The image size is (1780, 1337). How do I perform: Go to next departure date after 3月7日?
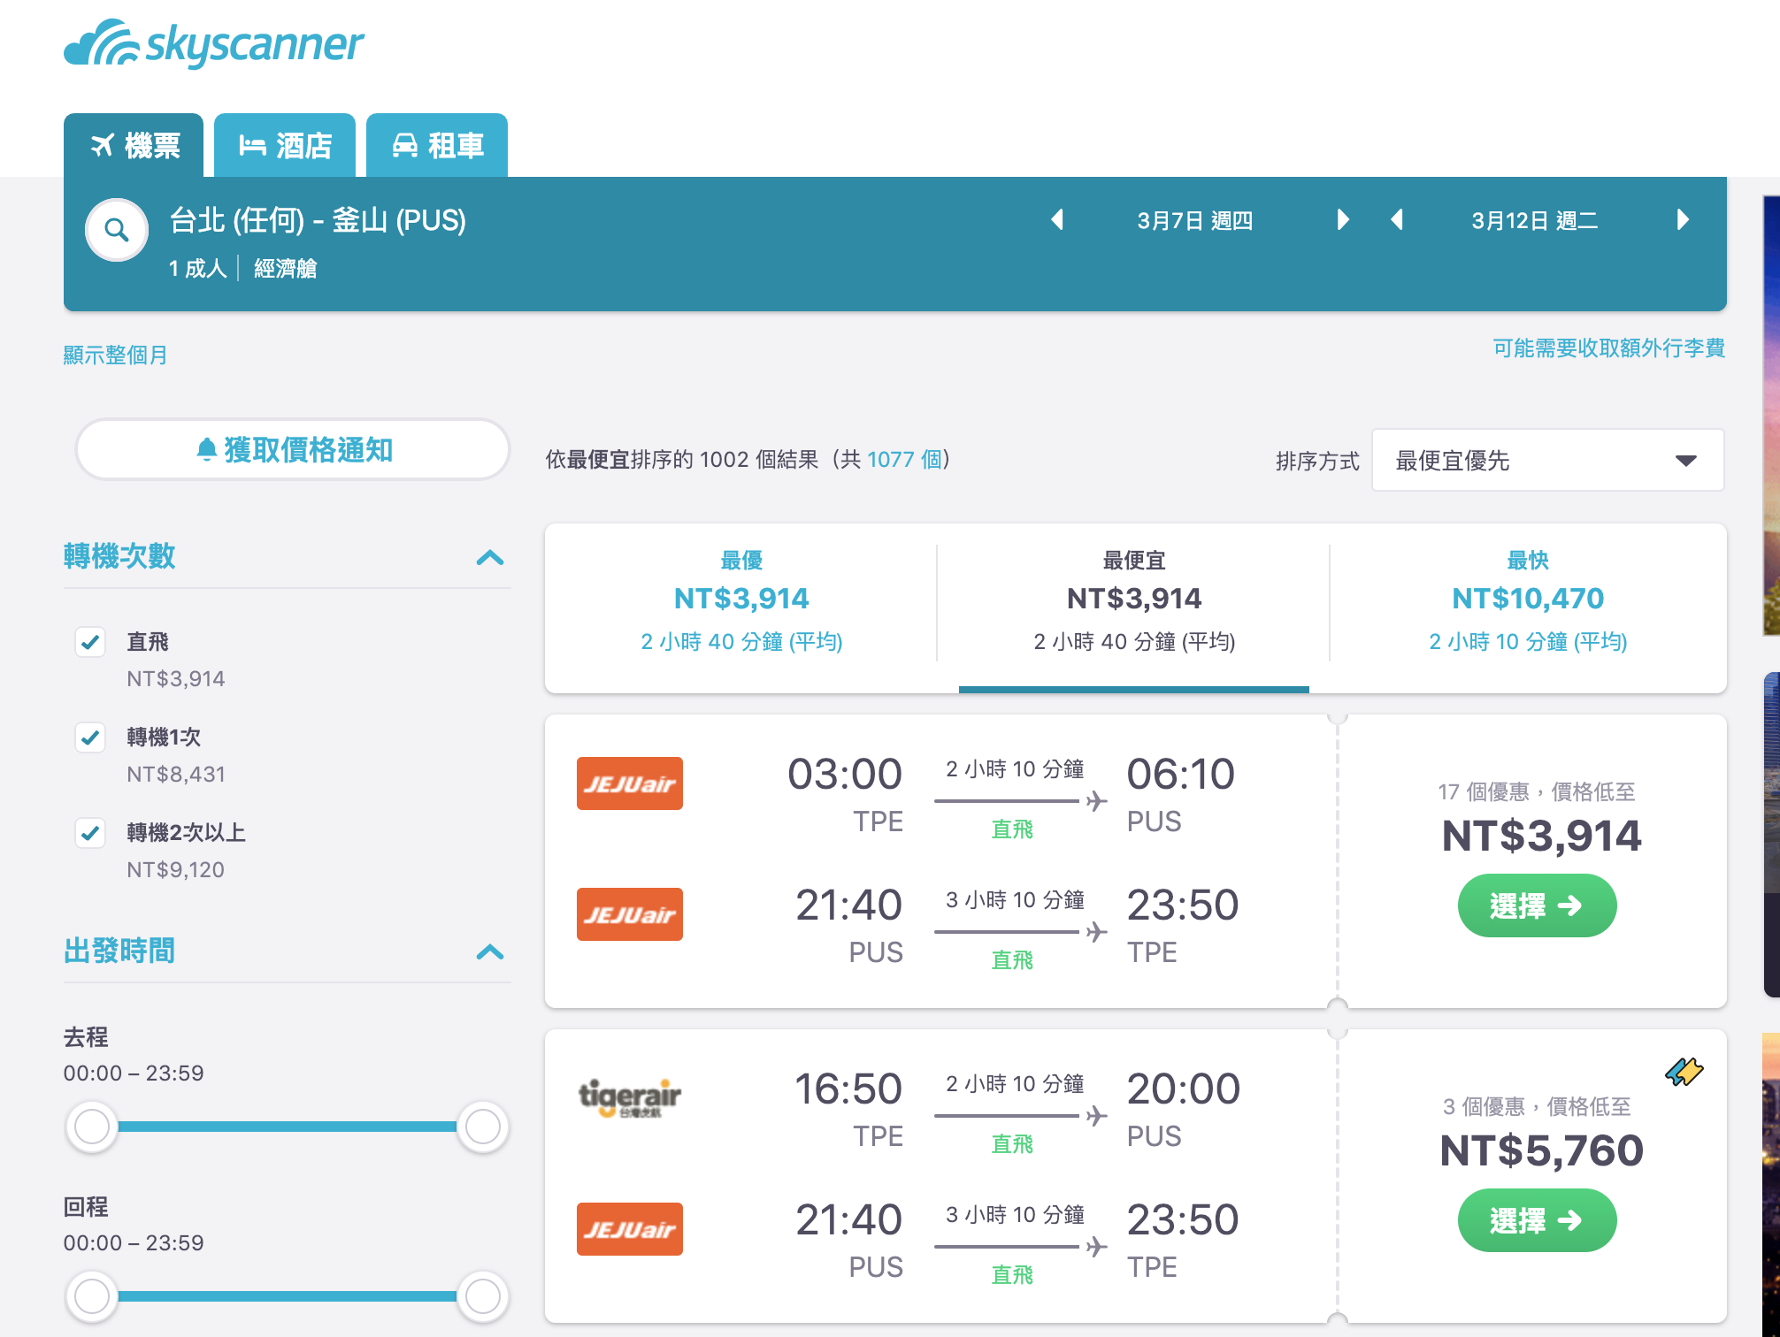tap(1343, 219)
